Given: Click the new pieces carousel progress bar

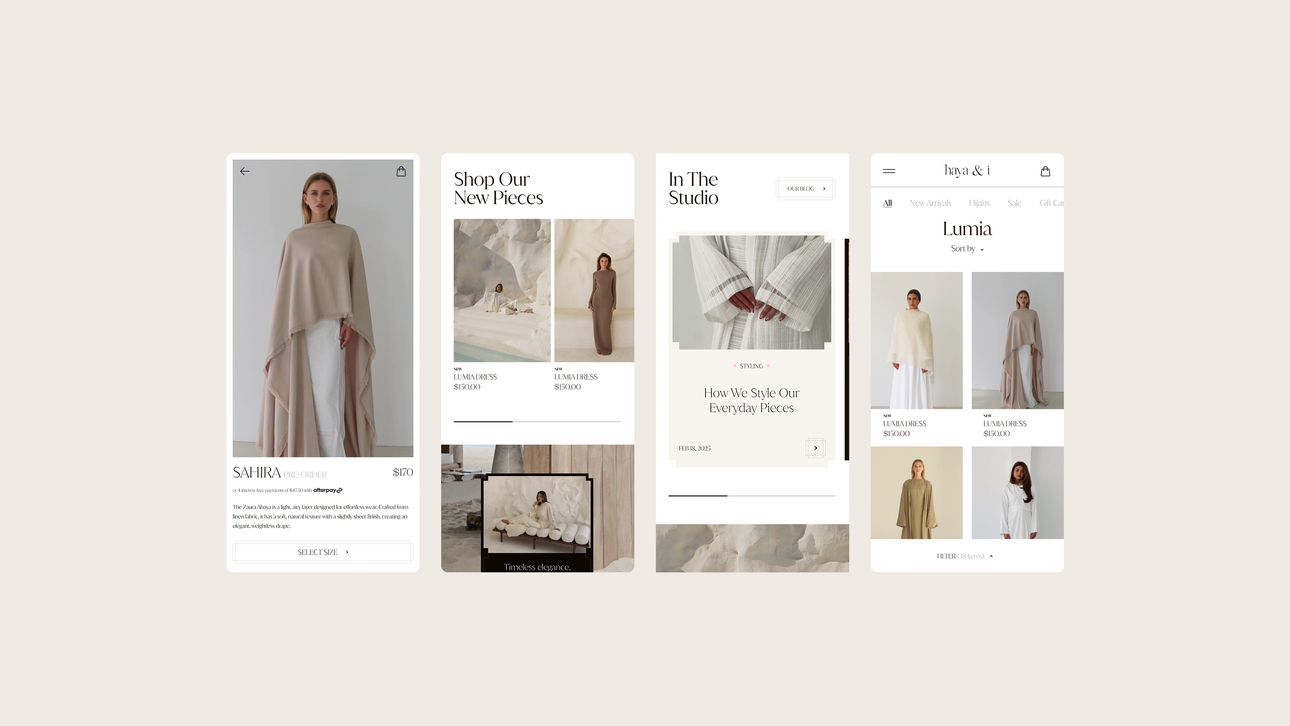Looking at the screenshot, I should [x=537, y=422].
